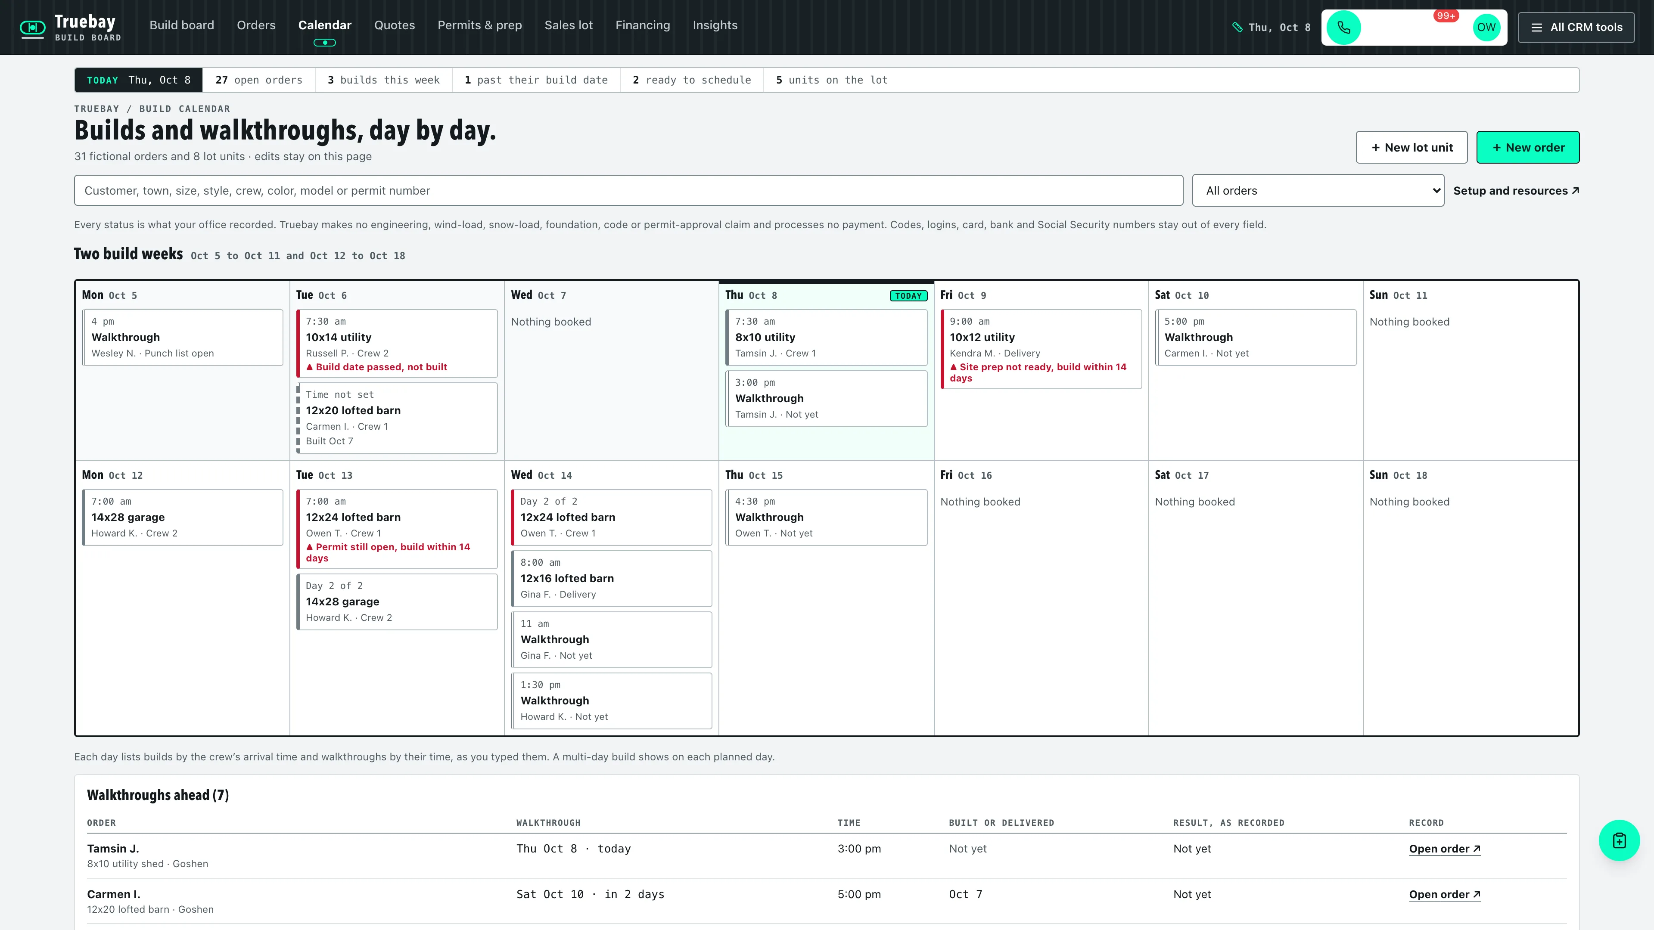The width and height of the screenshot is (1654, 930).
Task: Select the 12x16 lofted barn delivery card
Action: point(611,578)
